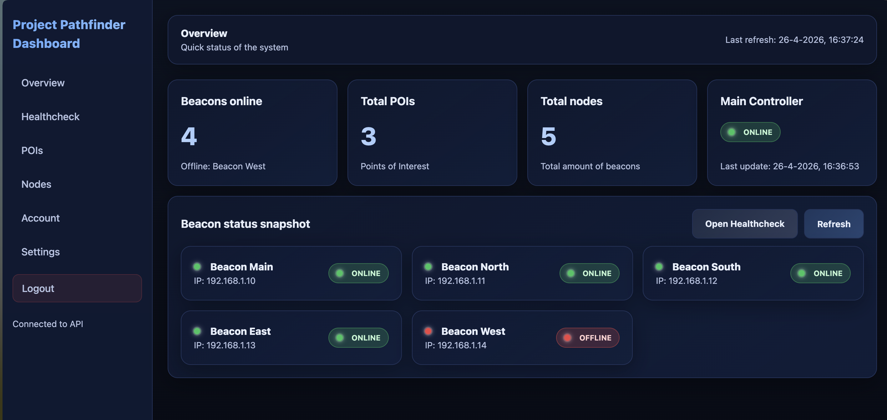
Task: Select the Beacons online summary card
Action: pyautogui.click(x=252, y=133)
